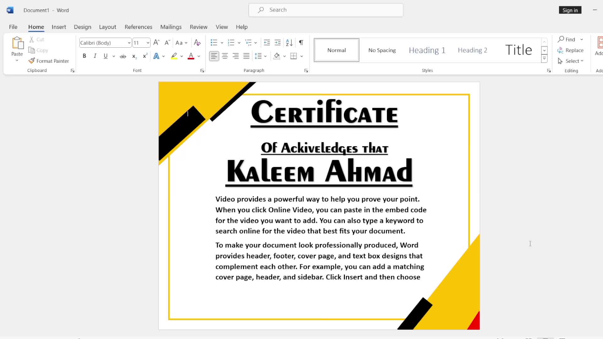
Task: Toggle Show/Hide paragraph marks
Action: click(301, 43)
